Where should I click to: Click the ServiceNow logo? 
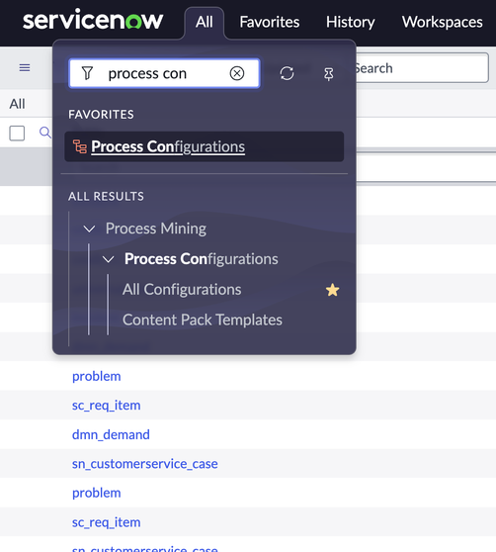coord(93,20)
